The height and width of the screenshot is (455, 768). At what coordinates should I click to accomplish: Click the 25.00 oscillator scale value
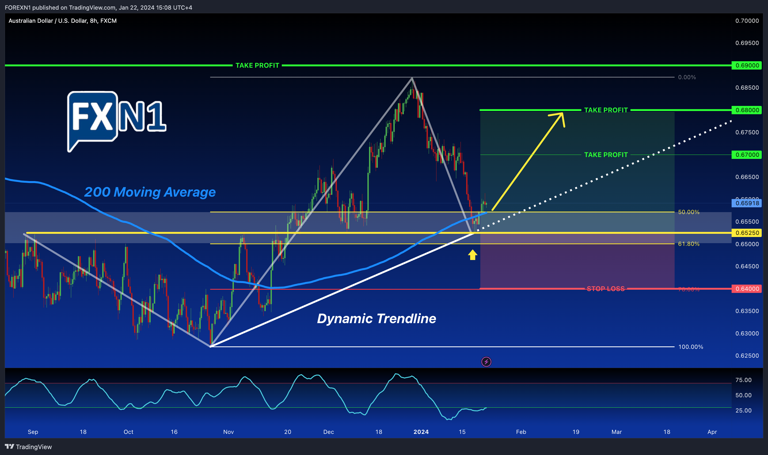(743, 411)
